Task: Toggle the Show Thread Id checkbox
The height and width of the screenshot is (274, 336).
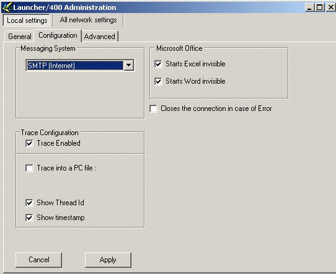Action: 29,203
